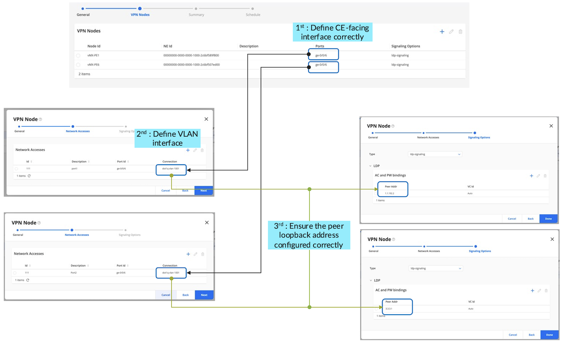Go to the General step in top wizard
Image resolution: width=561 pixels, height=342 pixels.
click(83, 15)
